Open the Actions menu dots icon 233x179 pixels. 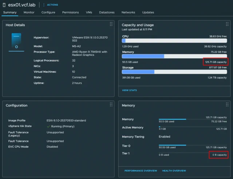pyautogui.click(x=44, y=5)
